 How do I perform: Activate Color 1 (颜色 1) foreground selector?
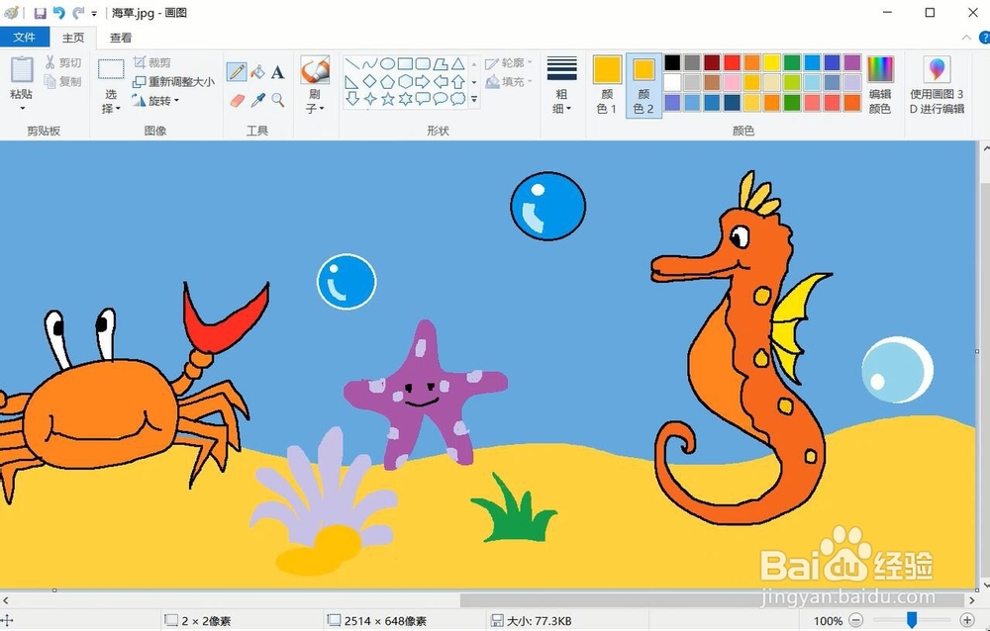click(607, 84)
